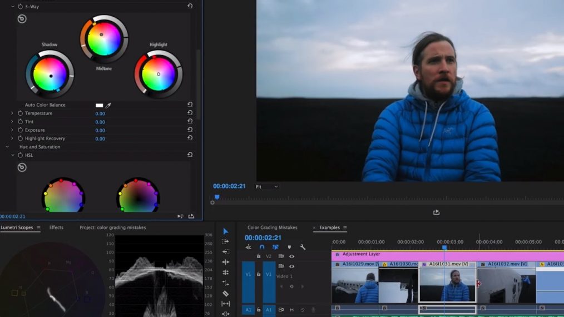This screenshot has height=317, width=564.
Task: Reset the Tint parameter
Action: click(190, 121)
